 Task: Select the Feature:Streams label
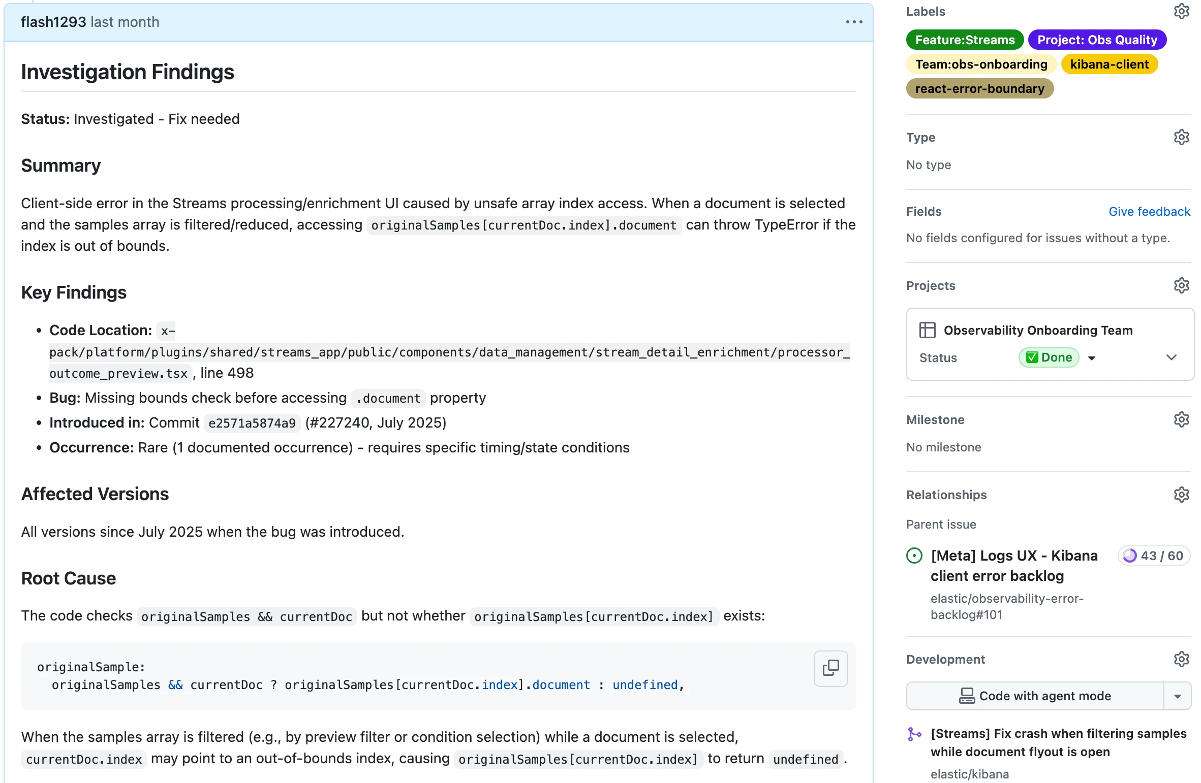(x=964, y=40)
